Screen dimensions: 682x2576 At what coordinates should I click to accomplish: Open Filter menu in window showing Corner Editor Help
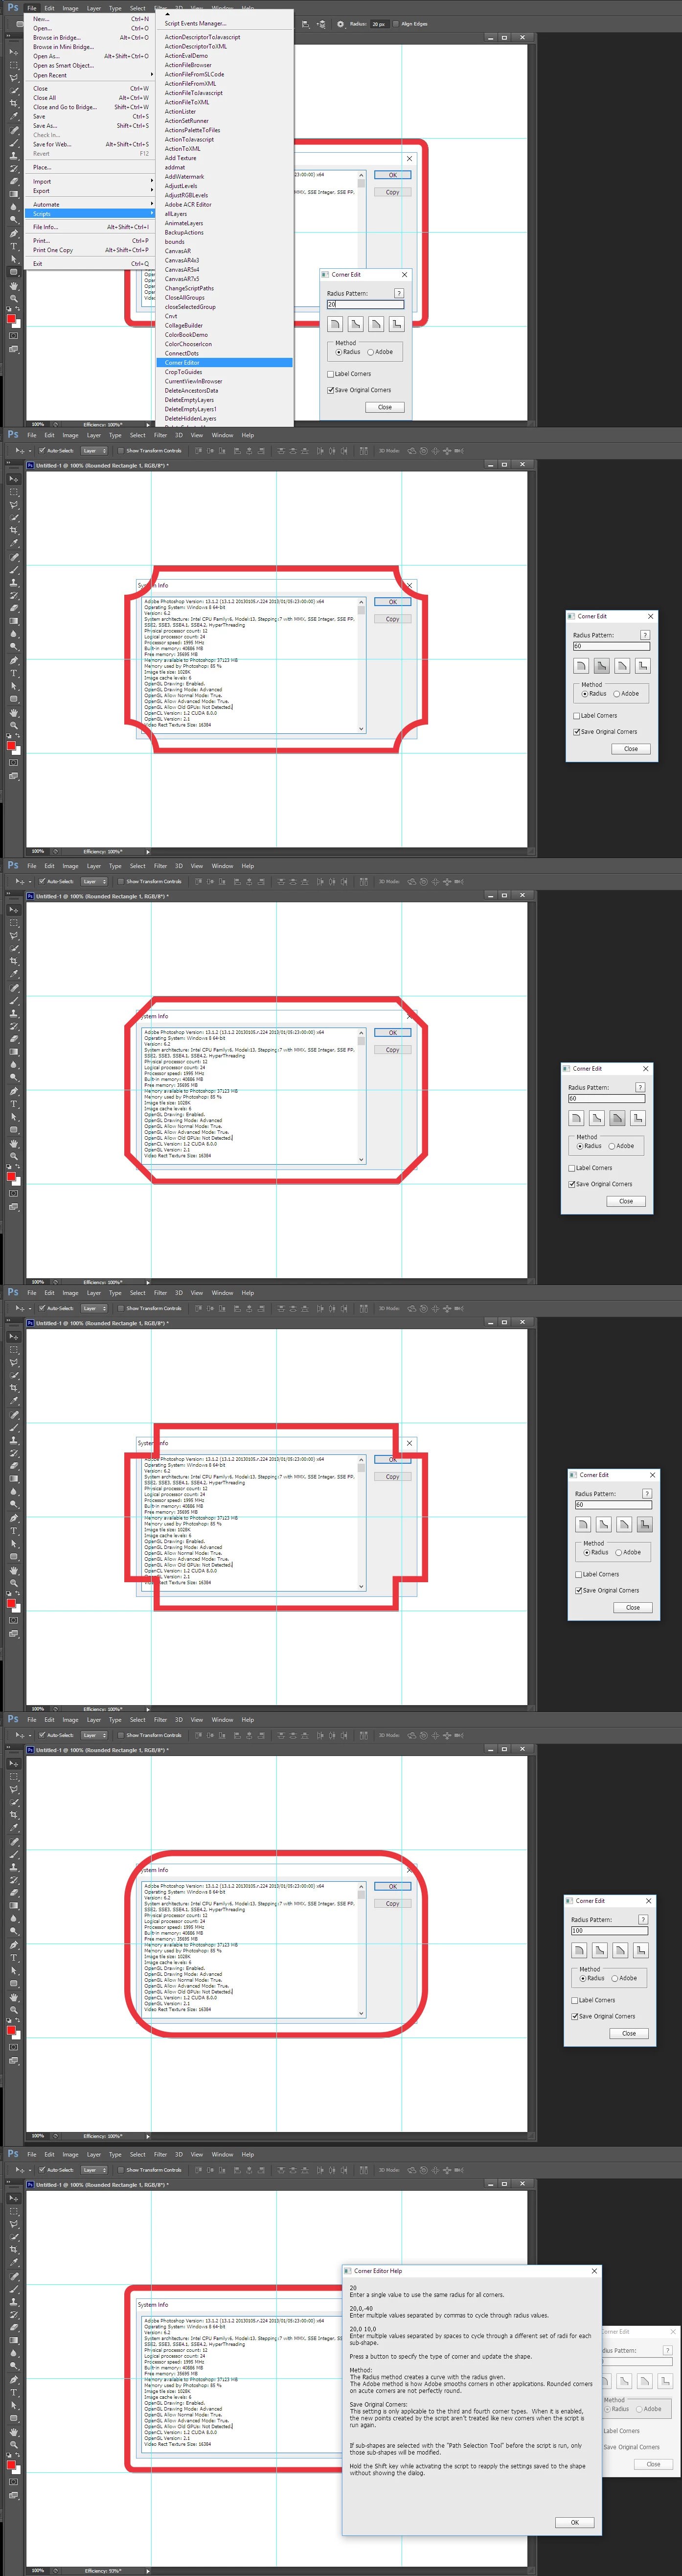click(160, 2155)
